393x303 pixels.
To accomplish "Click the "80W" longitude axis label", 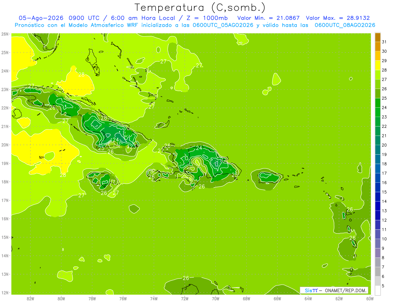I will tap(61, 298).
